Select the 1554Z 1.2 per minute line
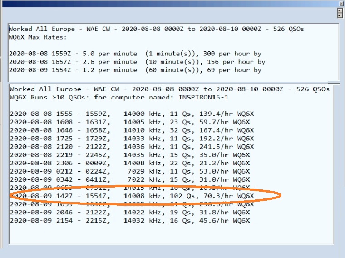 click(x=135, y=70)
